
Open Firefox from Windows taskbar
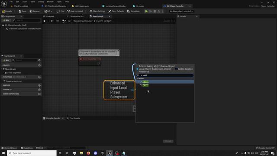(x=88, y=153)
